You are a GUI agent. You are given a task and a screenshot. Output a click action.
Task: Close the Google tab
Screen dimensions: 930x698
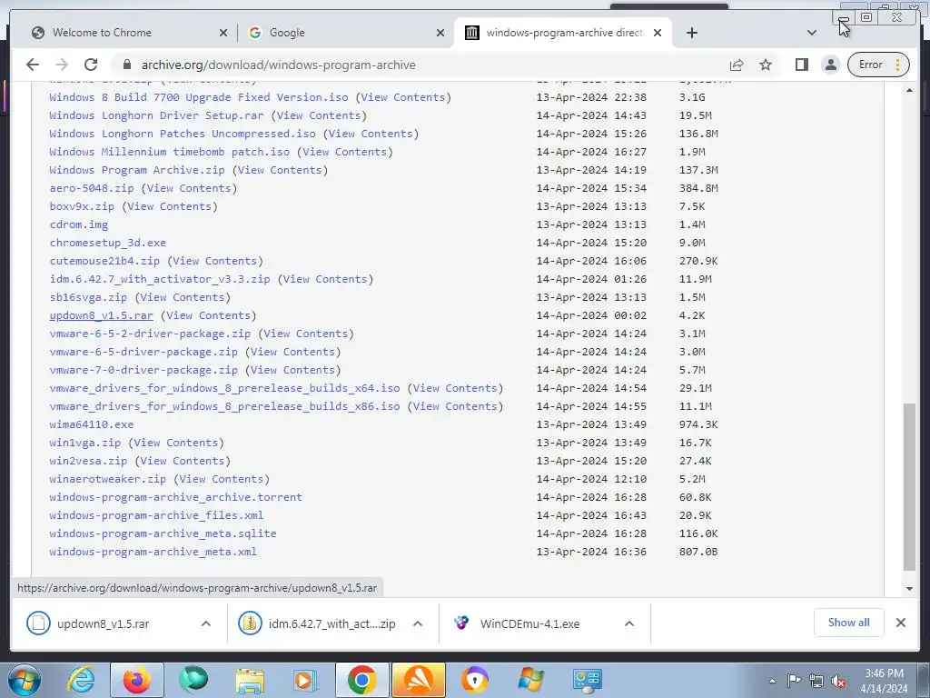440,33
